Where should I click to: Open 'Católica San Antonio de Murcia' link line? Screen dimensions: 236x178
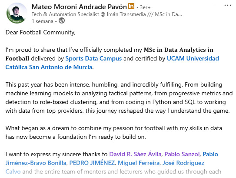click(x=49, y=67)
